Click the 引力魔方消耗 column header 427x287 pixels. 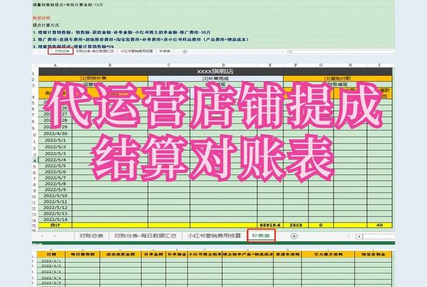click(x=328, y=254)
